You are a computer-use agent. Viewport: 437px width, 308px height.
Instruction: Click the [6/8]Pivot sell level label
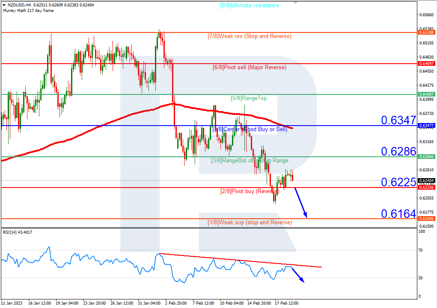(x=249, y=67)
